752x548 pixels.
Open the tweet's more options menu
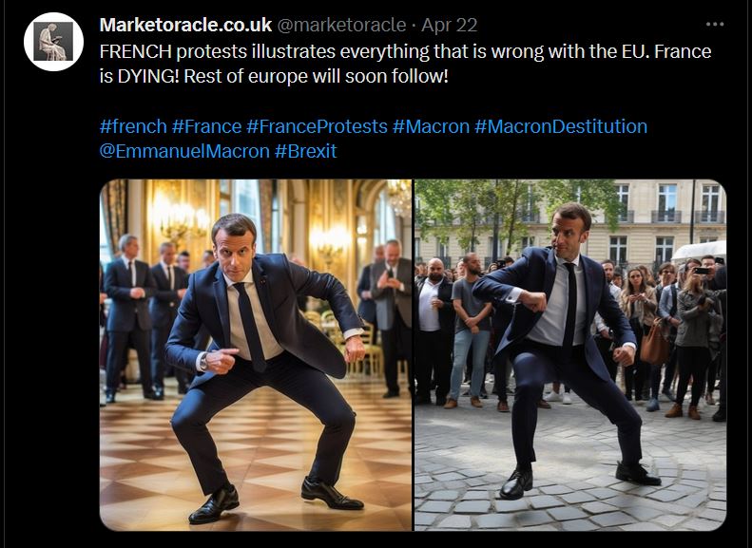[x=715, y=25]
